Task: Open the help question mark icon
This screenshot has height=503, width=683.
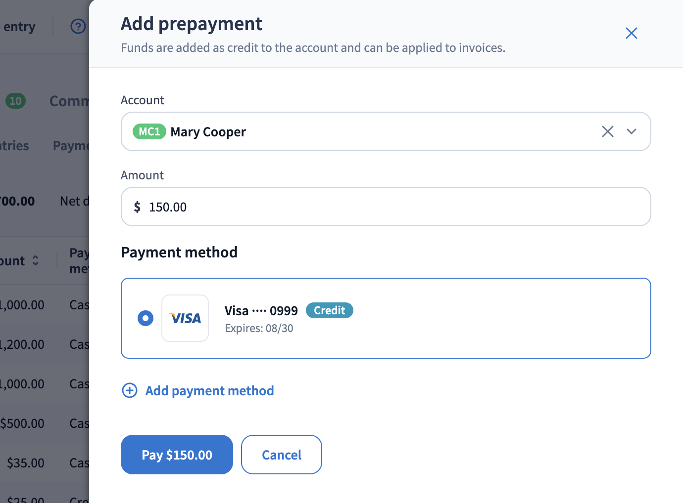Action: [x=78, y=26]
